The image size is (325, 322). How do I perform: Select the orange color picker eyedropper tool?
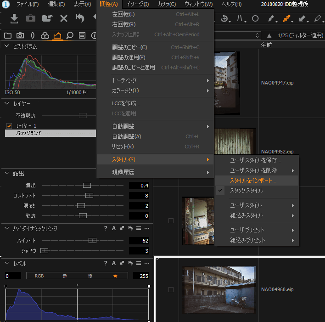(x=286, y=19)
